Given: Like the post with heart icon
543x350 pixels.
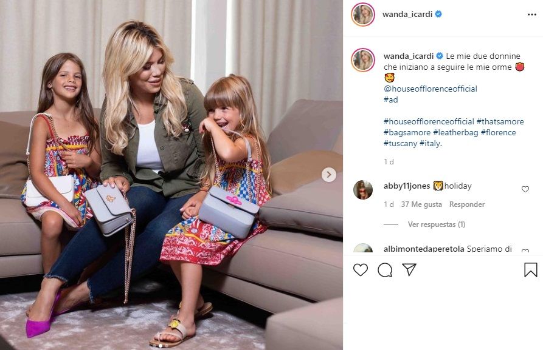Looking at the screenshot, I should (x=360, y=269).
